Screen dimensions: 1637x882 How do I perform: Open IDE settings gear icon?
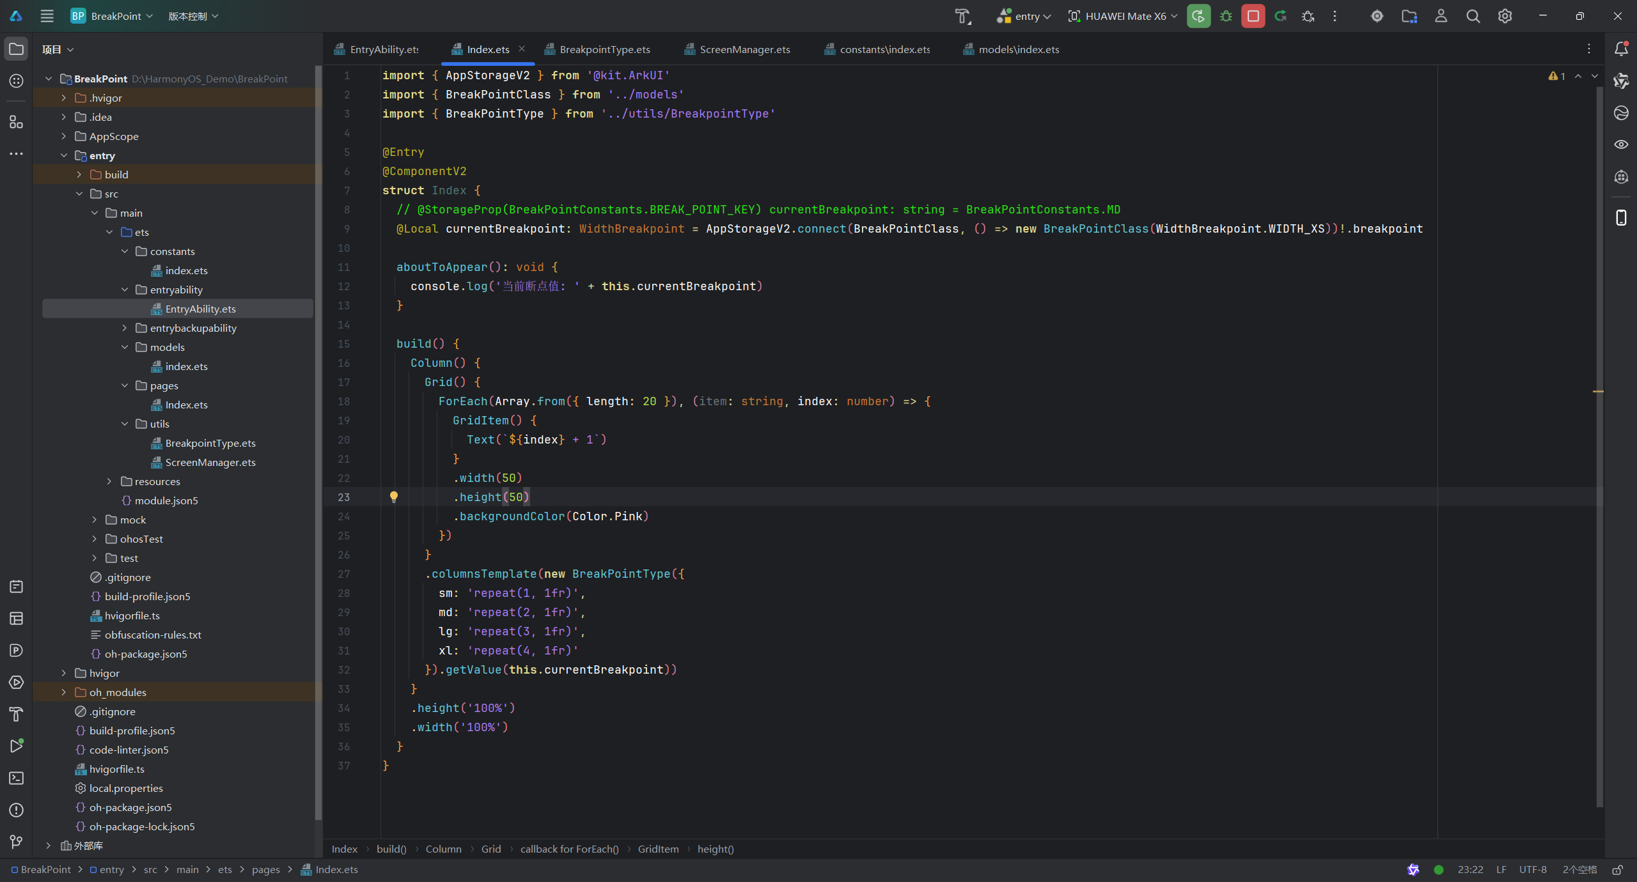[x=1505, y=16]
